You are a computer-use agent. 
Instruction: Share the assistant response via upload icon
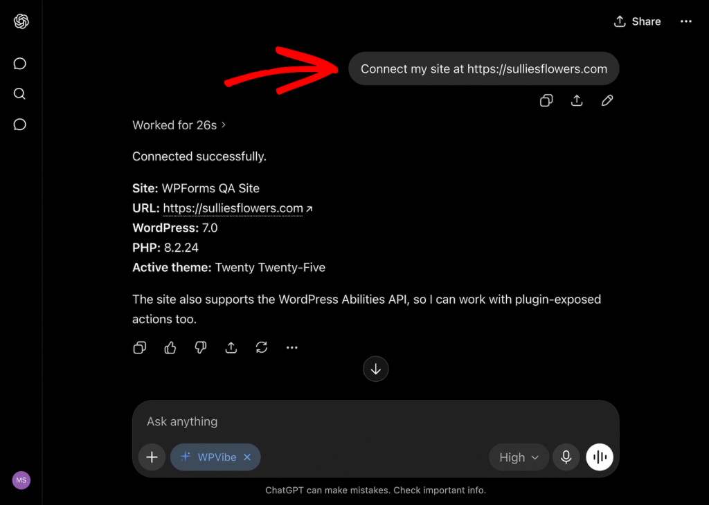(231, 347)
